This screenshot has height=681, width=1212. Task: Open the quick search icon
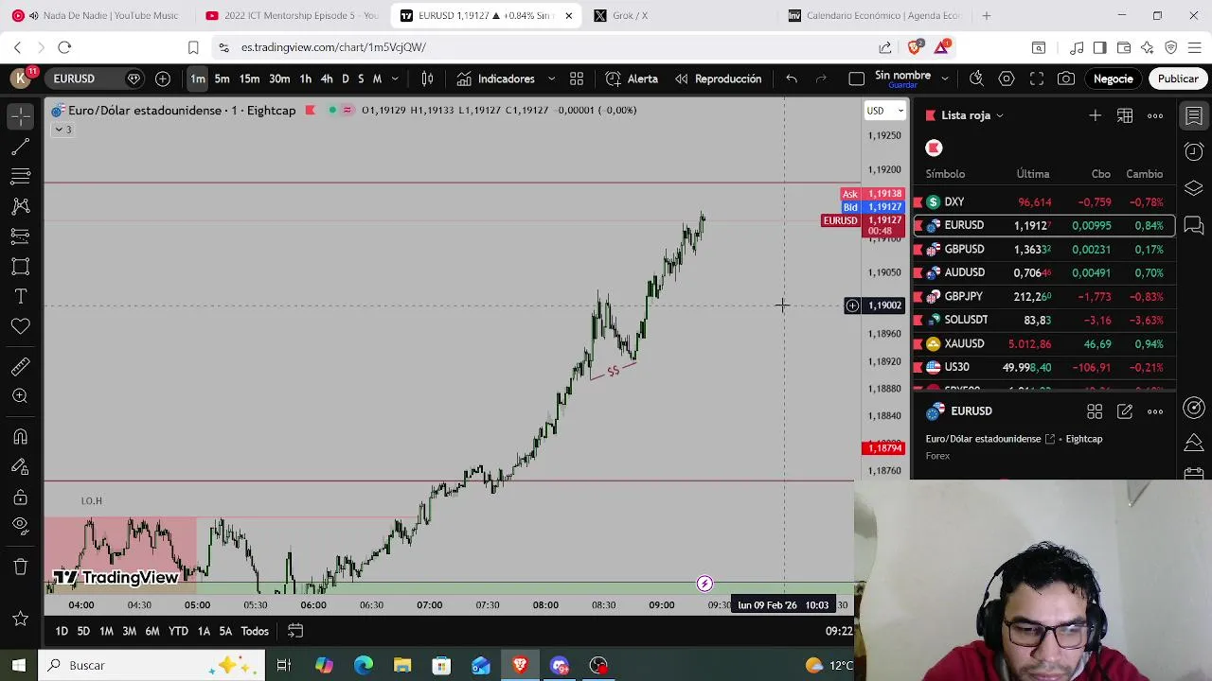(x=976, y=79)
